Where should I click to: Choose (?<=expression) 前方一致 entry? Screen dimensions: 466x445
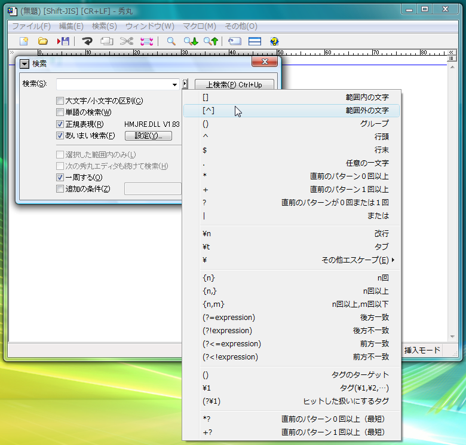(292, 343)
